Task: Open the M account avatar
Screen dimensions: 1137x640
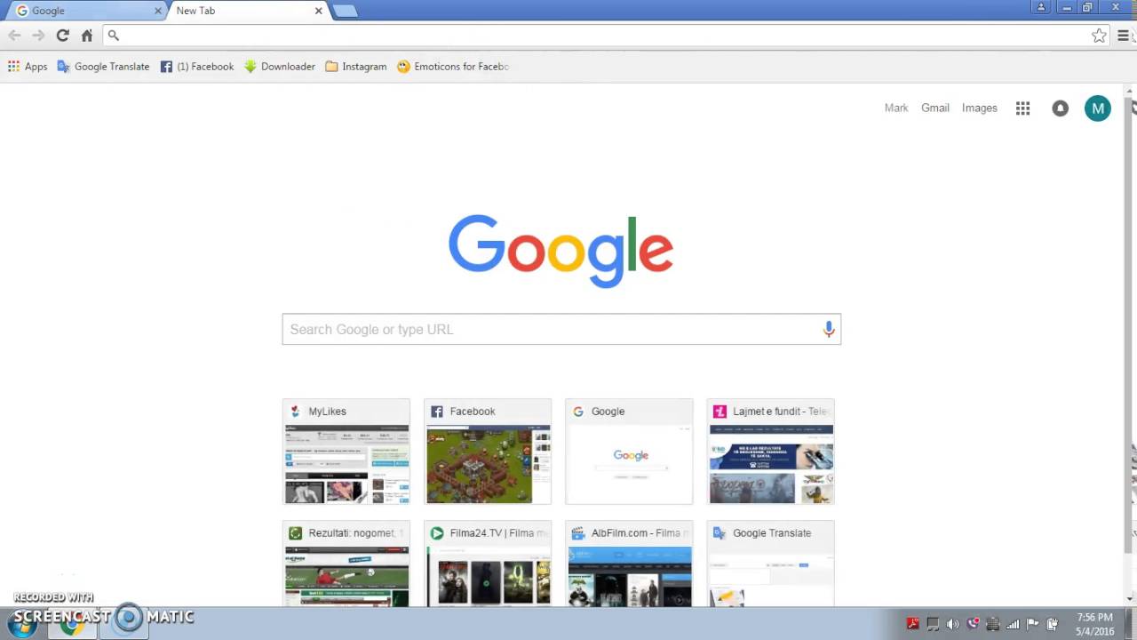Action: (1098, 108)
